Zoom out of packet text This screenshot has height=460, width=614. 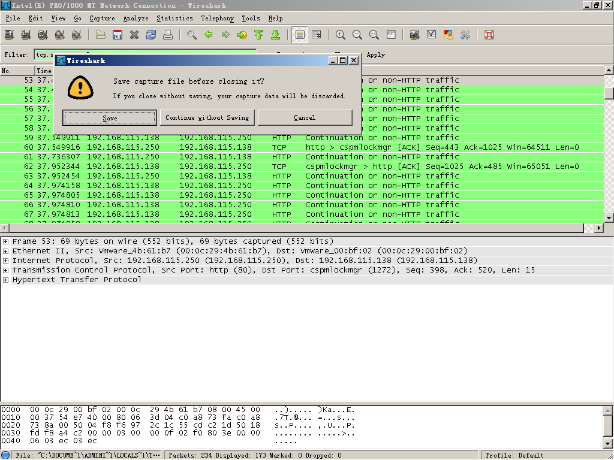357,35
